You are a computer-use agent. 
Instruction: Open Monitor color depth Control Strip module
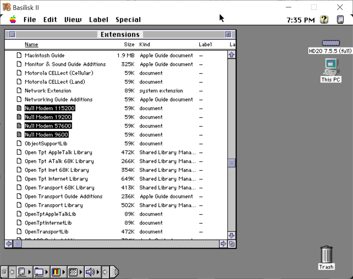[58, 272]
